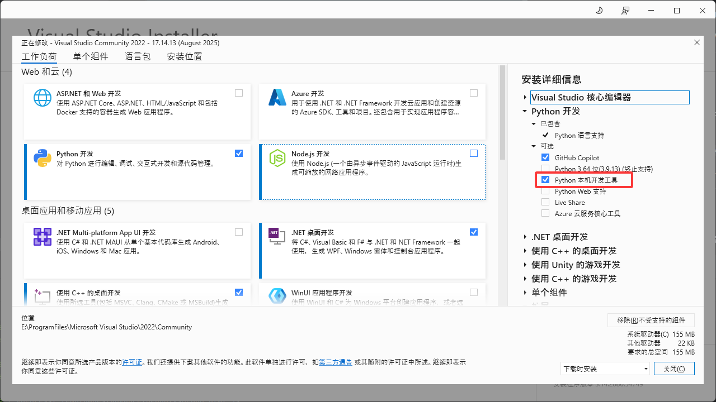Click 移除不受支持的组件 button
The height and width of the screenshot is (402, 716).
point(651,320)
